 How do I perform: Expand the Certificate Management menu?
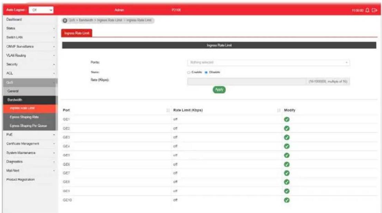coord(30,144)
